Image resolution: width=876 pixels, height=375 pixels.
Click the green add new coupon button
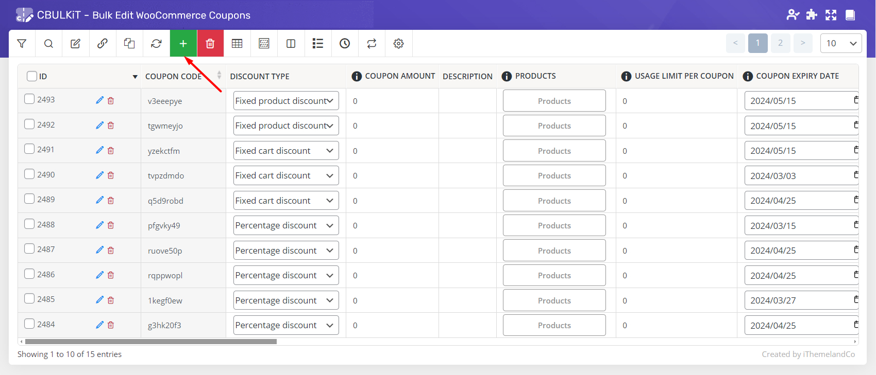pyautogui.click(x=183, y=44)
